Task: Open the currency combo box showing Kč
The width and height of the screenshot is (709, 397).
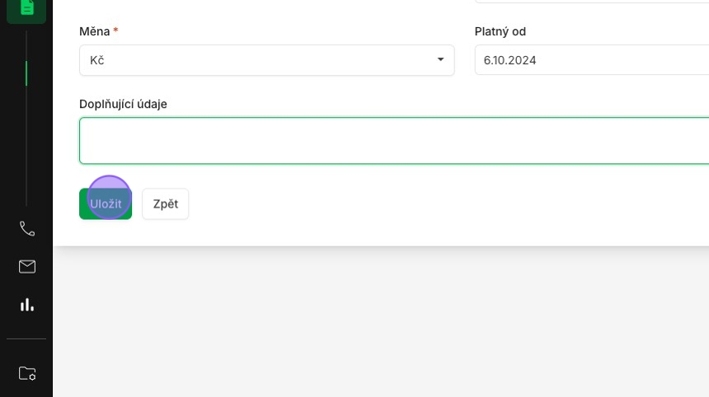Action: [x=267, y=60]
